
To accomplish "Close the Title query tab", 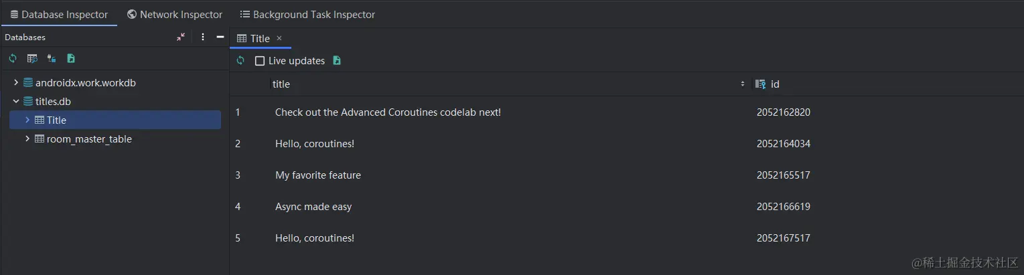I will tap(279, 38).
